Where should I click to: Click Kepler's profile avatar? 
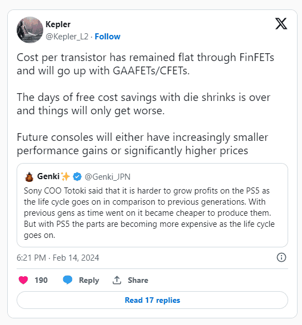30,30
